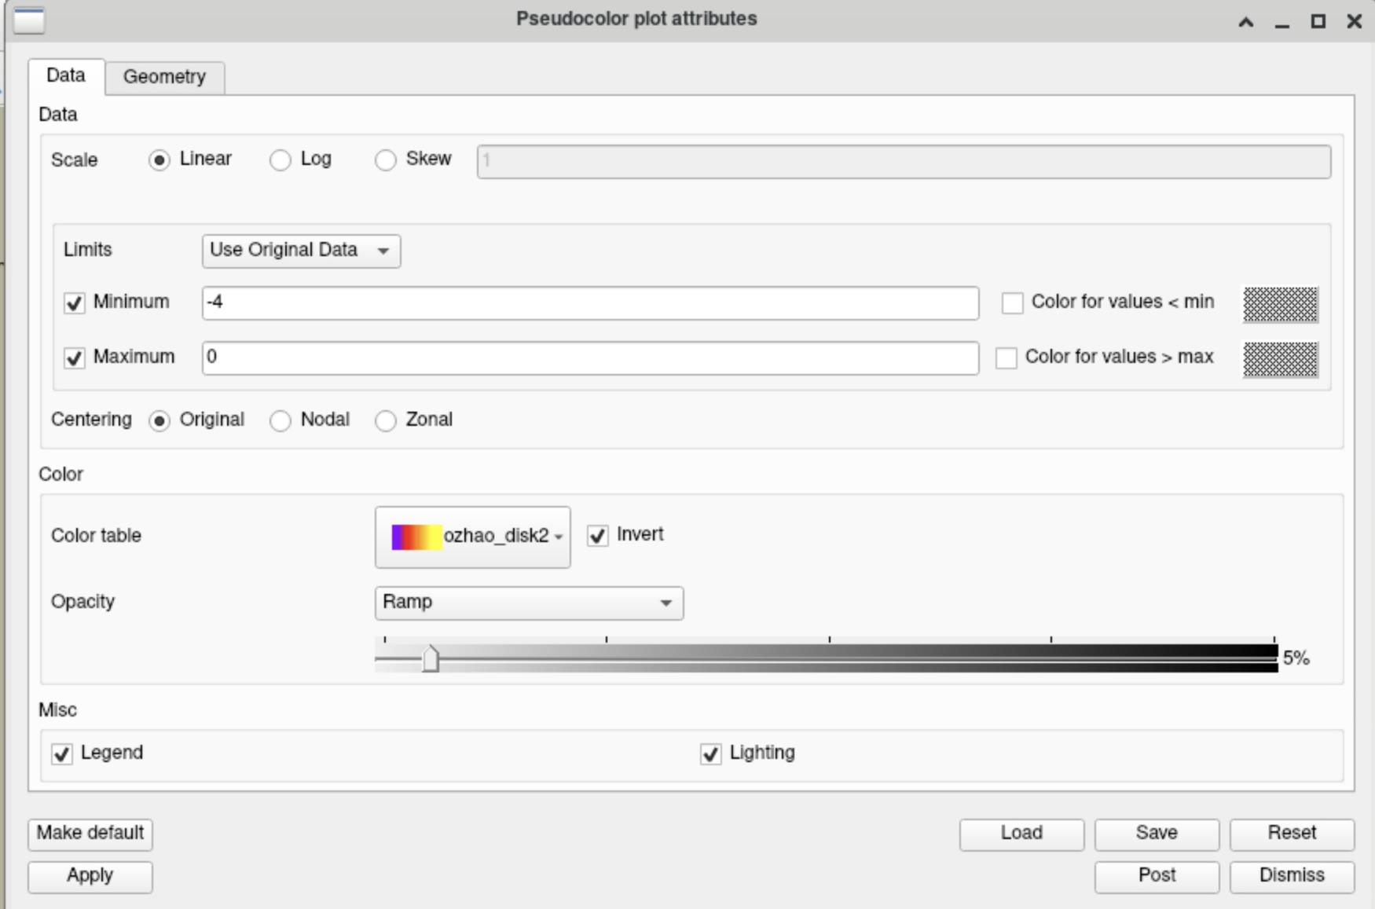Click the window icon in the title bar

pos(29,19)
